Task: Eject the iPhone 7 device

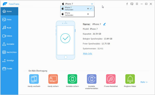Action: point(88,9)
